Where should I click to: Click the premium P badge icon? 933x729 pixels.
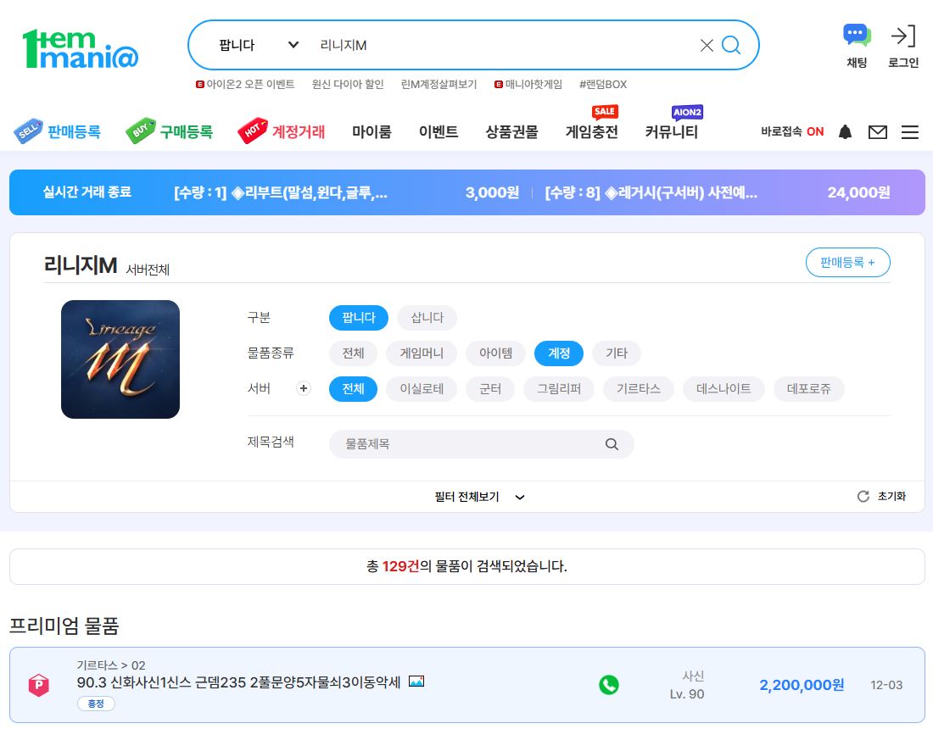tap(39, 685)
